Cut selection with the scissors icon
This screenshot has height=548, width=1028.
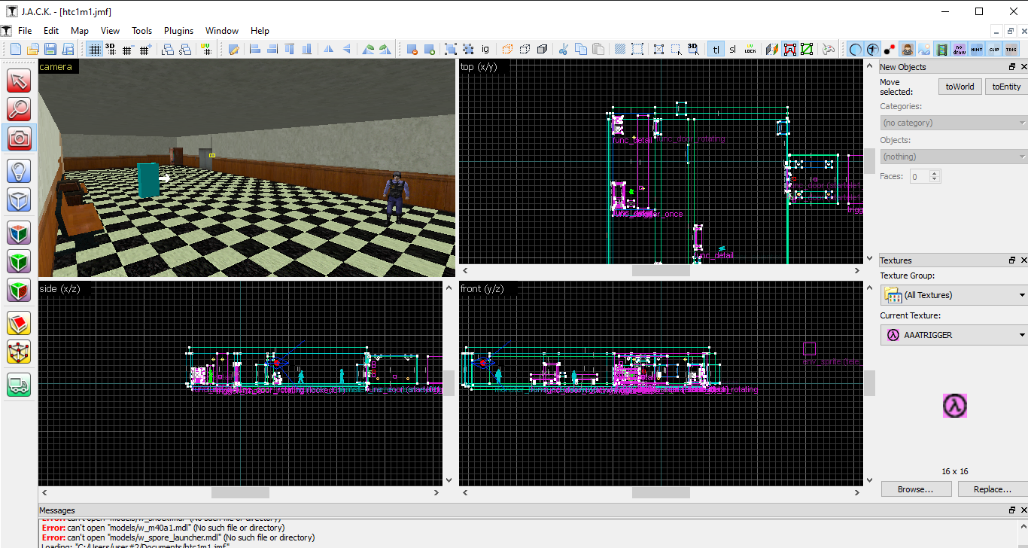(x=563, y=49)
